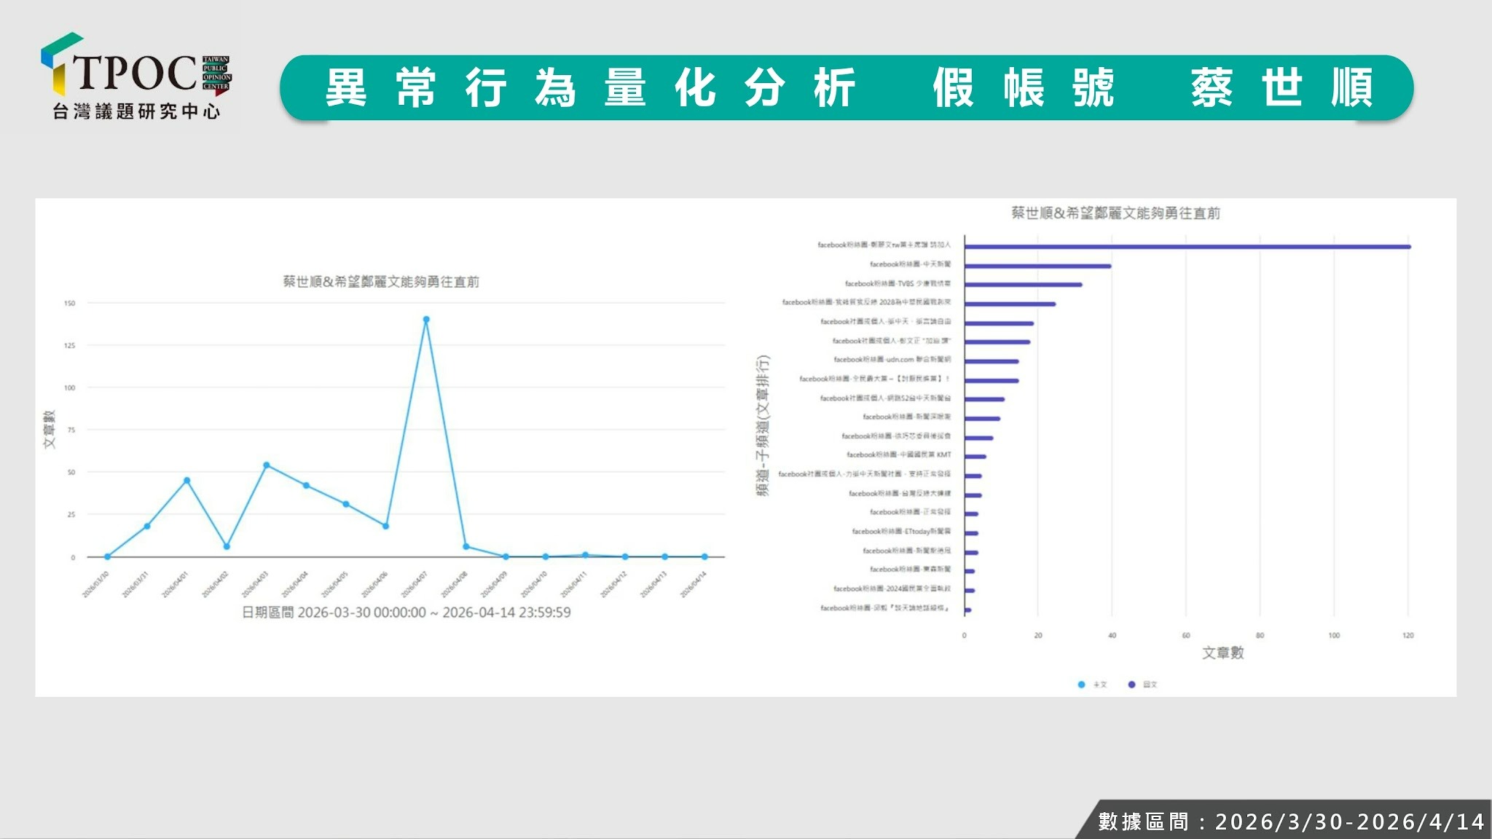The image size is (1492, 839).
Task: Toggle the purple 回文 legend marker
Action: [x=1131, y=685]
